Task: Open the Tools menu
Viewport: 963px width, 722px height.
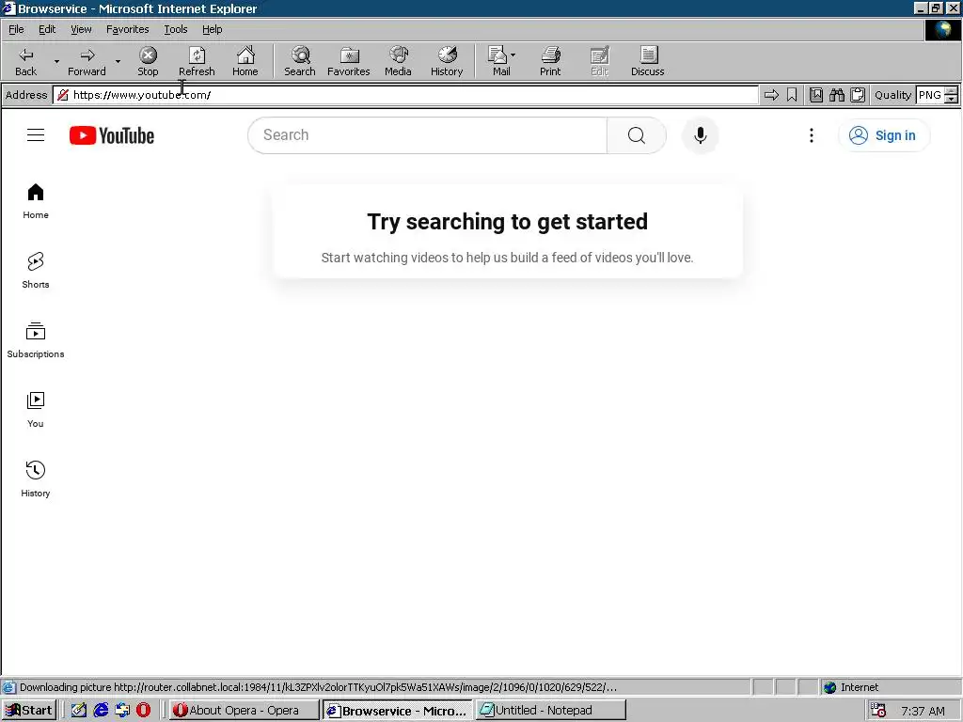Action: click(x=176, y=29)
